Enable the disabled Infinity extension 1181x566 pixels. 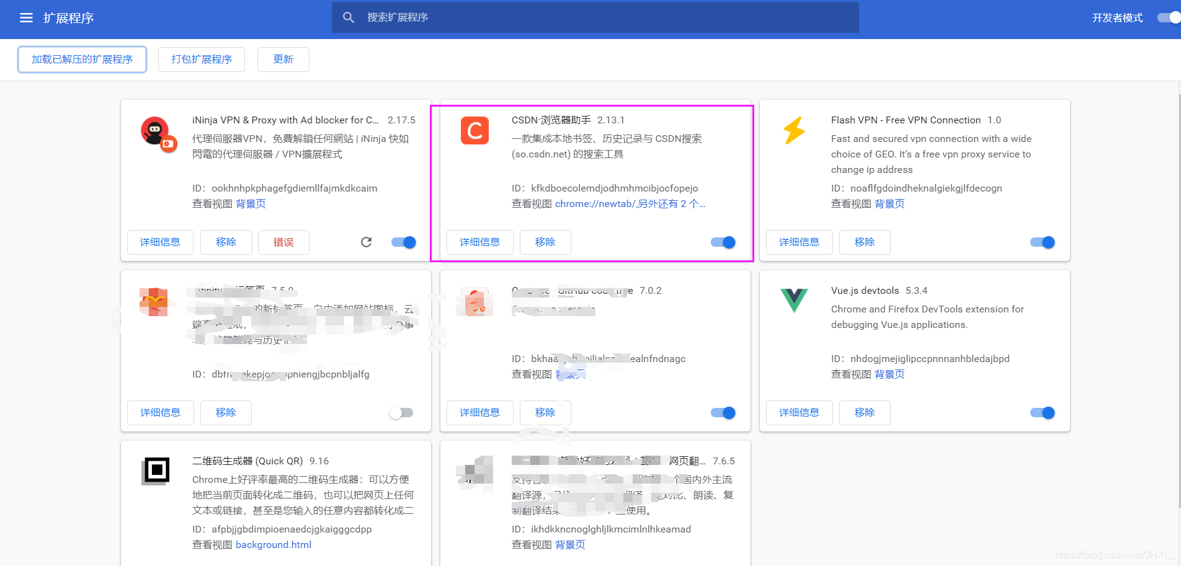coord(401,412)
